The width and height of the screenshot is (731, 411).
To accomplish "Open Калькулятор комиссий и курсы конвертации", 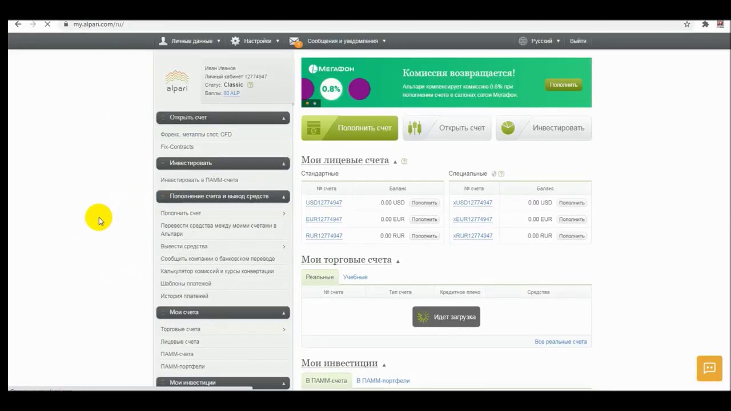I will pyautogui.click(x=217, y=271).
